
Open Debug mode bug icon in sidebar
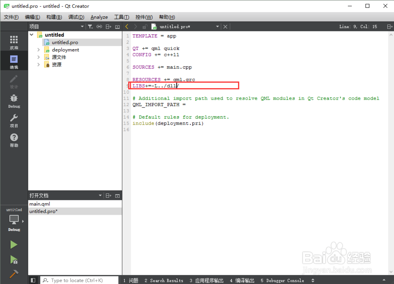click(14, 101)
